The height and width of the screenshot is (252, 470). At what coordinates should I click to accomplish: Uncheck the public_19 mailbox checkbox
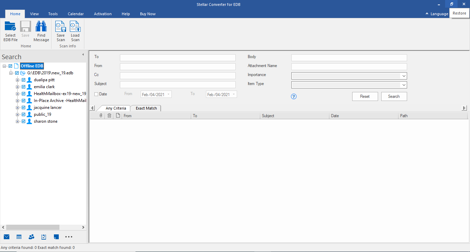coord(23,114)
